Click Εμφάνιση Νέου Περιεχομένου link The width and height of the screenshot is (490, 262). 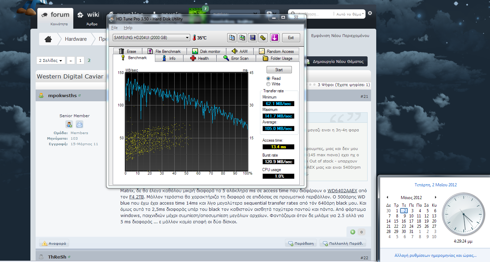[x=340, y=36]
